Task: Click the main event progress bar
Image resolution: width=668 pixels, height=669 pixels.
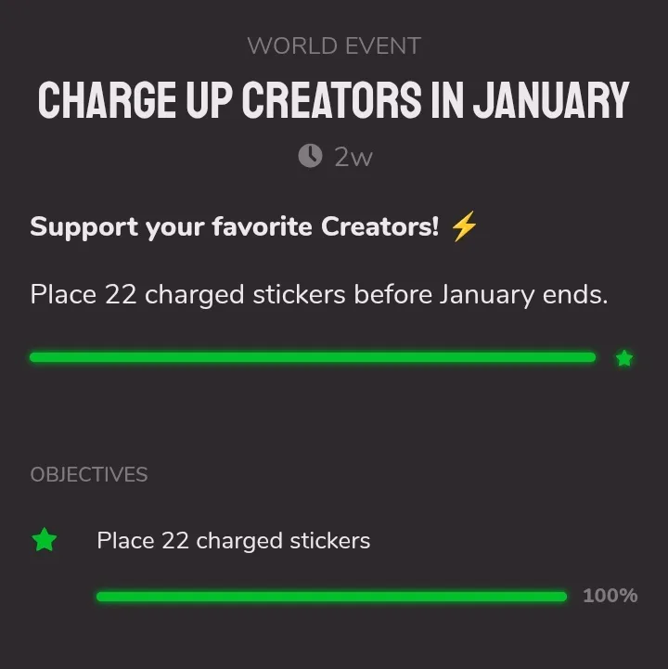Action: [x=313, y=357]
